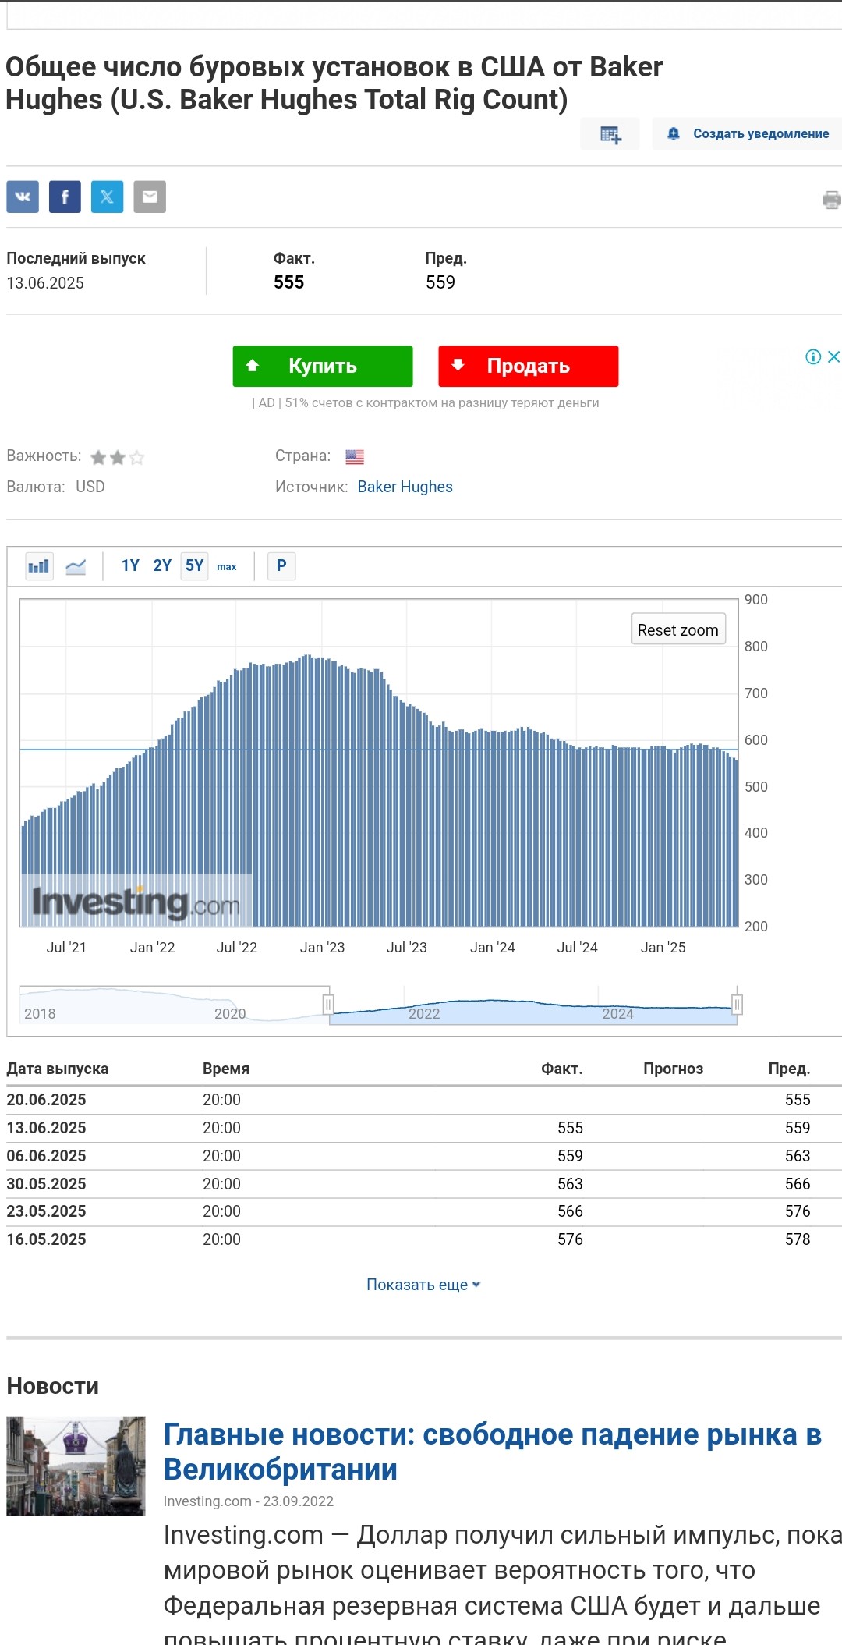The width and height of the screenshot is (842, 1645).
Task: Open headline Главные новости: свободное падение рынка
Action: click(493, 1452)
